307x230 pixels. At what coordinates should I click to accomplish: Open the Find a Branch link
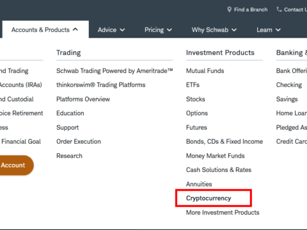251,10
